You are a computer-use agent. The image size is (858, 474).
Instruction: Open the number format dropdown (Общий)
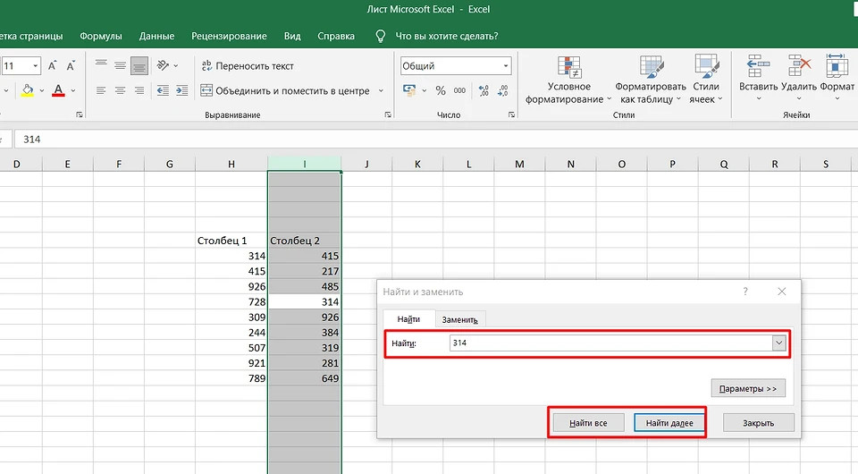(x=506, y=66)
